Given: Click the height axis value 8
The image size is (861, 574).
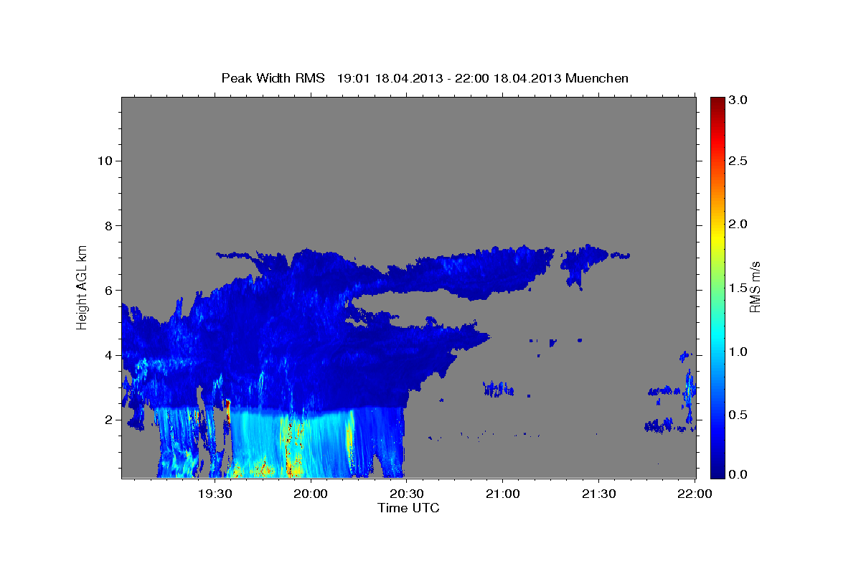Looking at the screenshot, I should point(108,225).
